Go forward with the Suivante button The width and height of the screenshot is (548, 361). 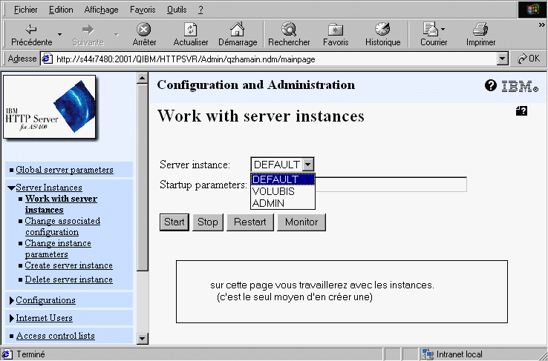coord(88,35)
